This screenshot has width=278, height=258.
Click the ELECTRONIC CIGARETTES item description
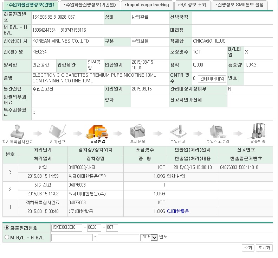pos(94,78)
